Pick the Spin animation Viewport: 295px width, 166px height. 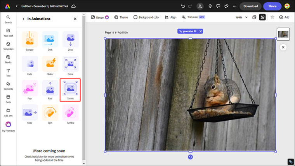(50, 112)
